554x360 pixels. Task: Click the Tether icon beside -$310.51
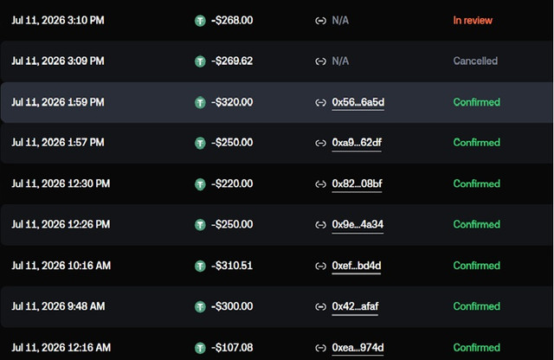click(x=200, y=266)
